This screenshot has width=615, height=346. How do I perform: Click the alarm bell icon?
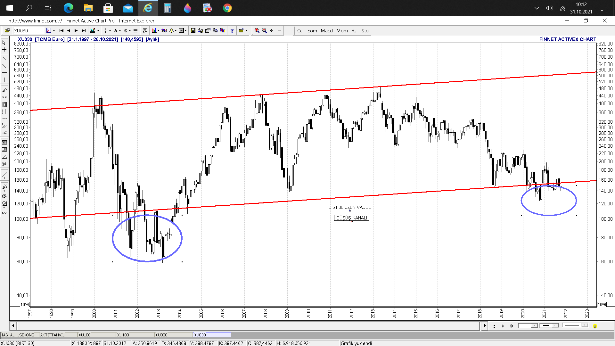click(172, 31)
